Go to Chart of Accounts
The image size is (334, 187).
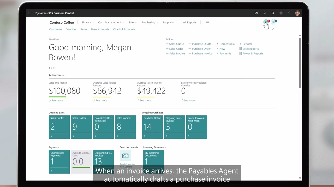(124, 29)
